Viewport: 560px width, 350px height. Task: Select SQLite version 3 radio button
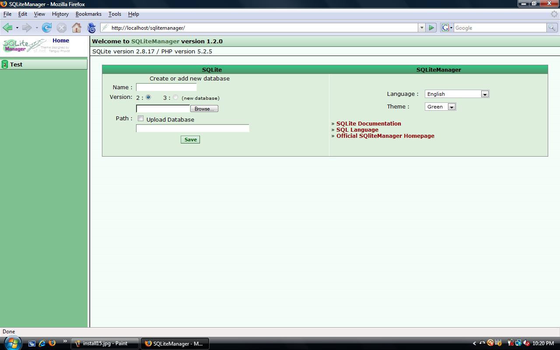point(175,97)
